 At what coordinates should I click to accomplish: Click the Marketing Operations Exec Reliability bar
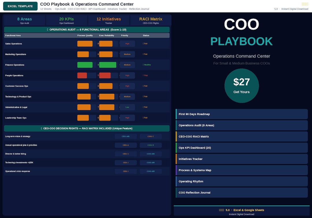(106, 54)
